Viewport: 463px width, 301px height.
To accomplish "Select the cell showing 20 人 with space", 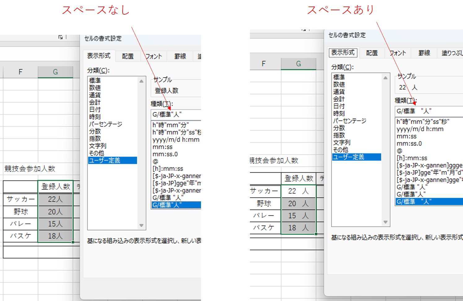I will [298, 203].
